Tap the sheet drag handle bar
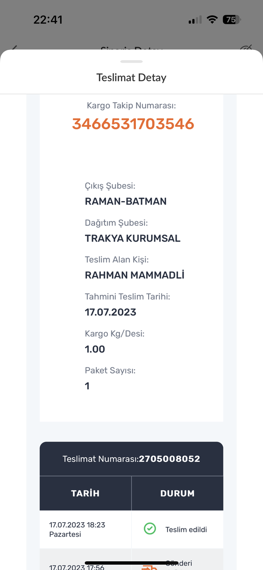The height and width of the screenshot is (570, 263). point(131,62)
